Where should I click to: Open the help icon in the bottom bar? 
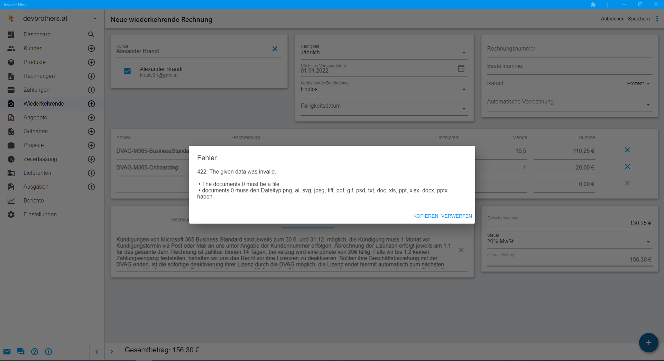(x=35, y=352)
